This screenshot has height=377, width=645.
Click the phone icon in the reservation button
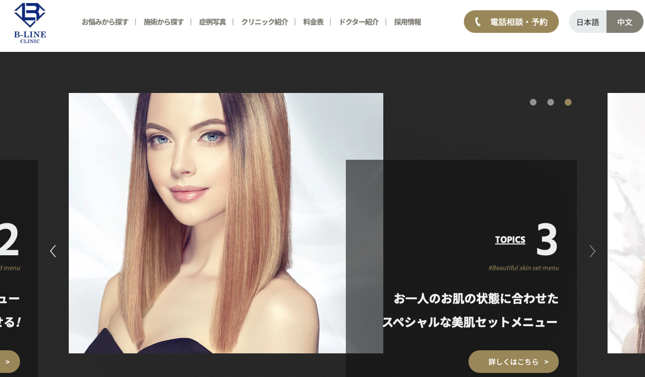pos(478,22)
